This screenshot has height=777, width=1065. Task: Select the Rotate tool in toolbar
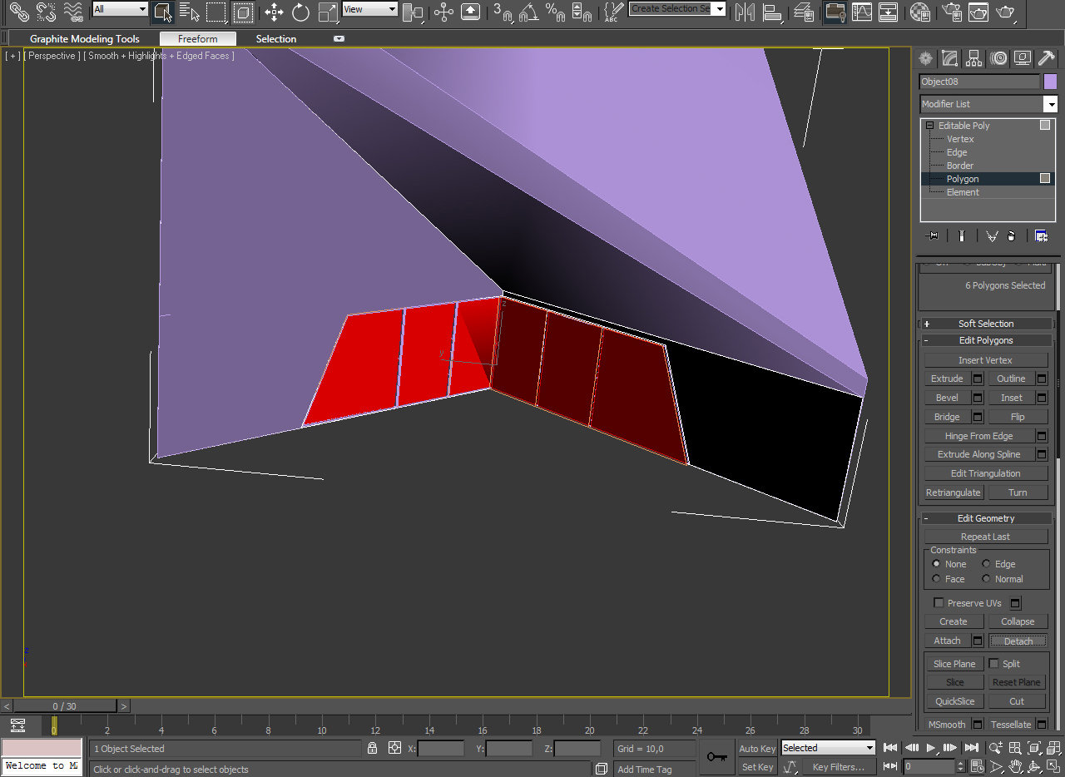[x=301, y=12]
